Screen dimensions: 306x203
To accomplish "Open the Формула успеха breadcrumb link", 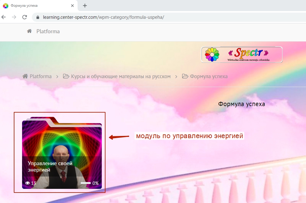I will [x=209, y=76].
